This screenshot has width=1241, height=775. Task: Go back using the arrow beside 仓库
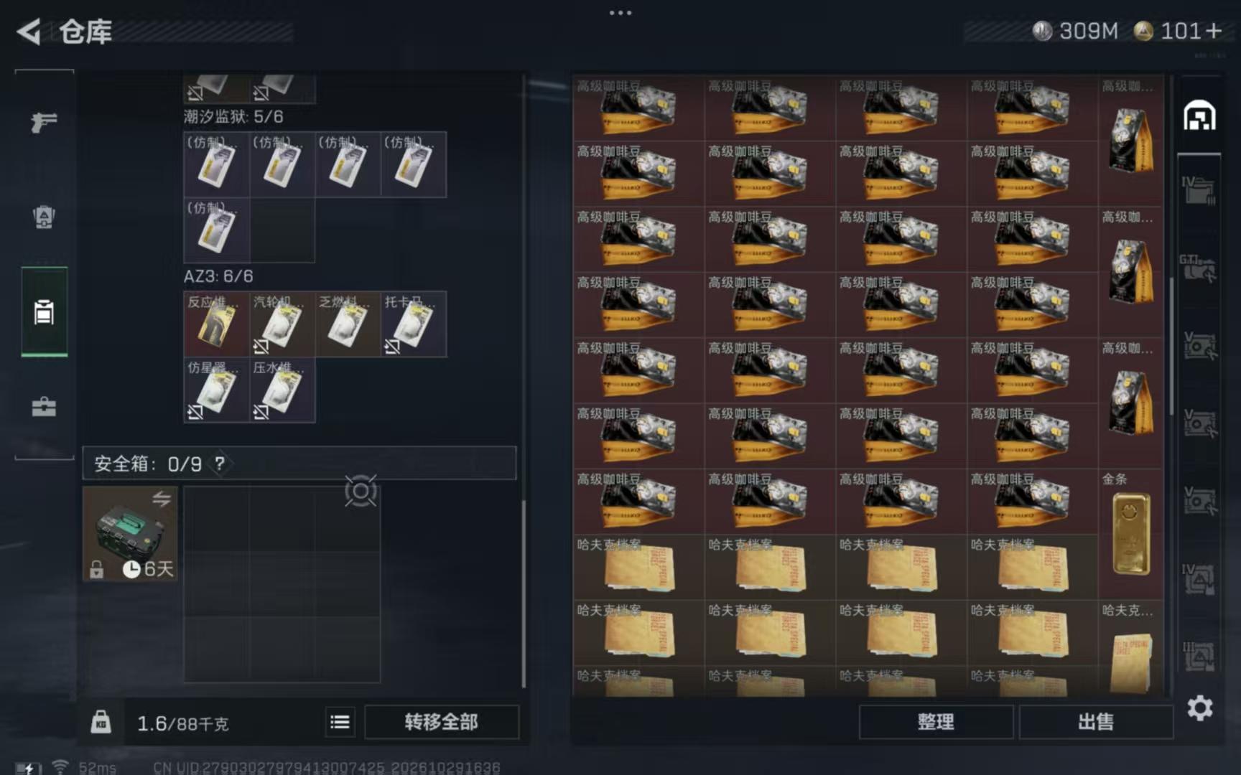tap(29, 32)
